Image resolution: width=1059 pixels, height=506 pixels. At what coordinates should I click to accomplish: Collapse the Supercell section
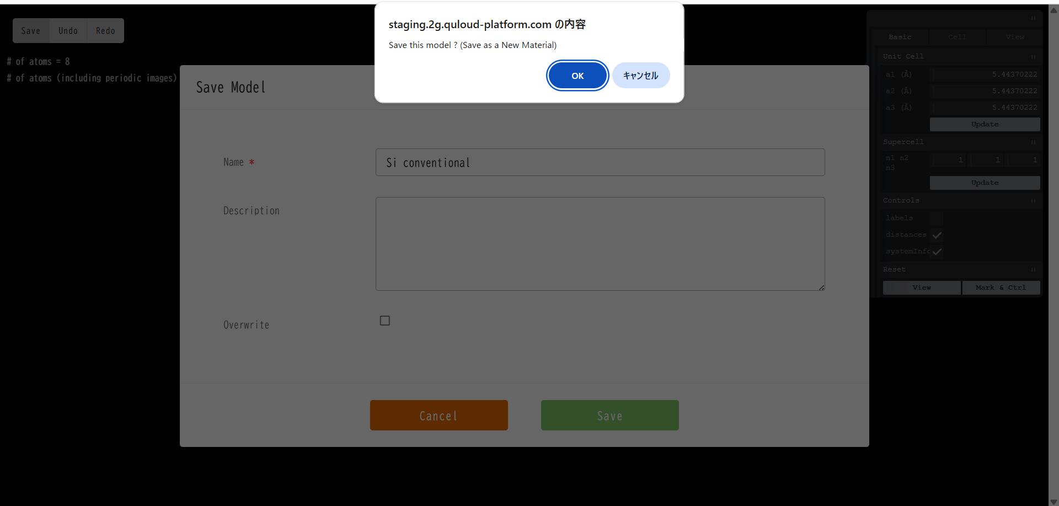(x=1033, y=142)
